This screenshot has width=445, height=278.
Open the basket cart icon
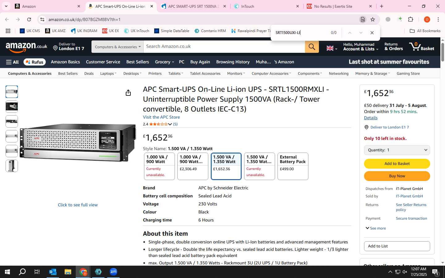(x=422, y=47)
